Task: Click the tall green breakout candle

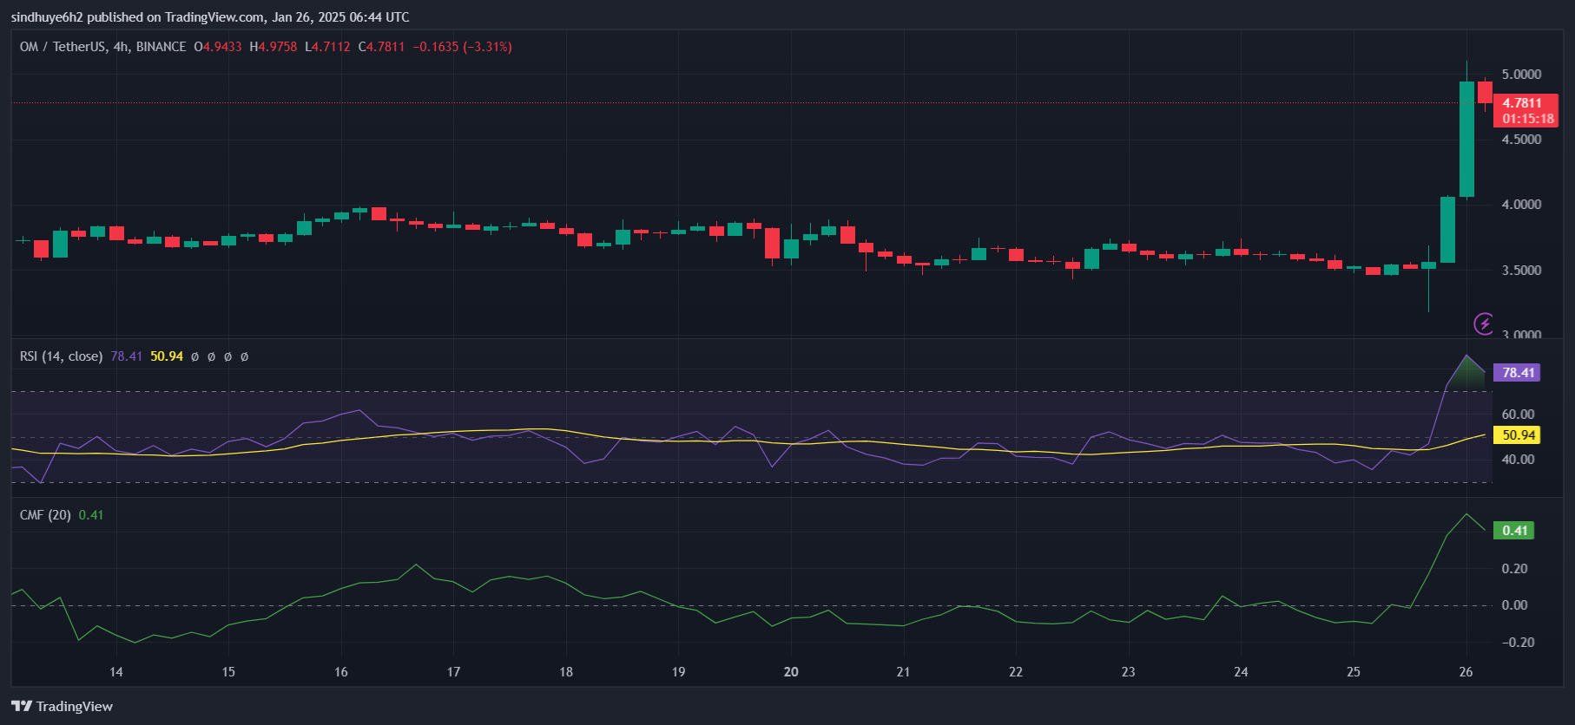Action: (x=1466, y=139)
